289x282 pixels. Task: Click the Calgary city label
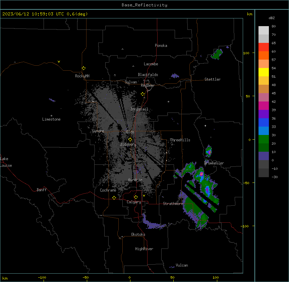pos(134,202)
